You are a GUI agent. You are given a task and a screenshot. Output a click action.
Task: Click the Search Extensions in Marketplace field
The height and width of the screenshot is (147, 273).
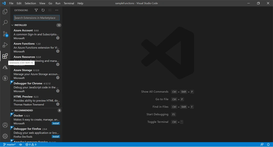pyautogui.click(x=37, y=18)
